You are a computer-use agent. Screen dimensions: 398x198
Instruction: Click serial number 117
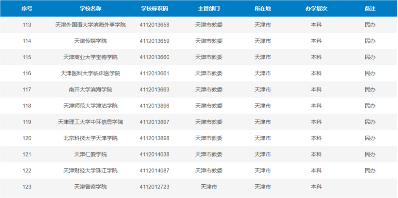pyautogui.click(x=27, y=90)
